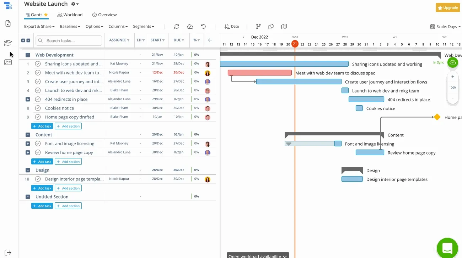Mark Create user journey task complete
The width and height of the screenshot is (462, 258).
point(38,82)
